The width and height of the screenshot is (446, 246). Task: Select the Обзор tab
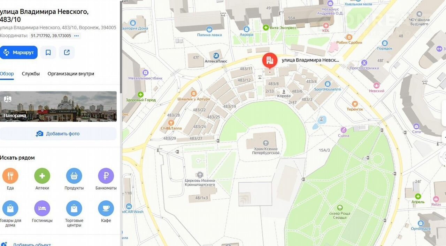[x=7, y=74]
